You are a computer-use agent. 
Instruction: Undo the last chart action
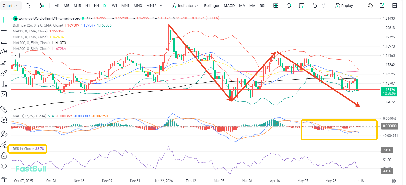click(315, 6)
